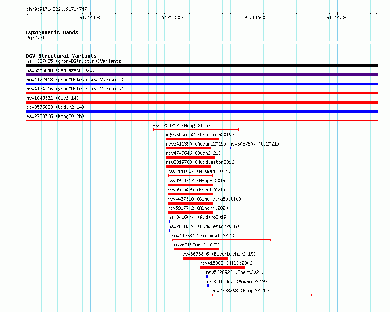Open nsv1136017 (Alsmadi2014) label
Viewport: 390px width, 312px height.
(203, 236)
